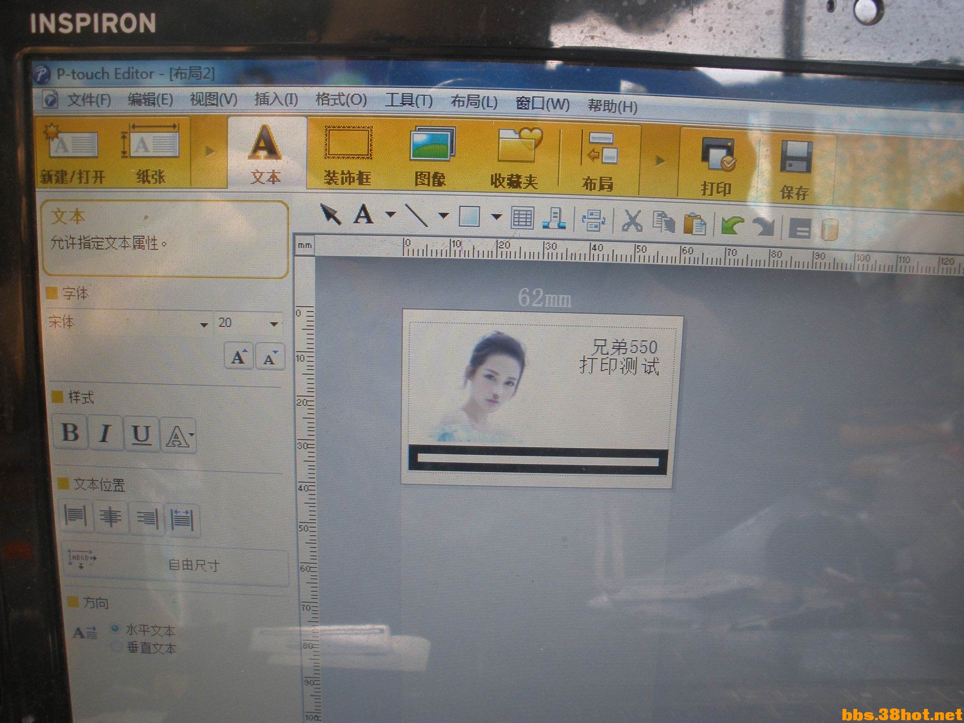This screenshot has height=723, width=964.
Task: Toggle Italic I style
Action: point(105,433)
